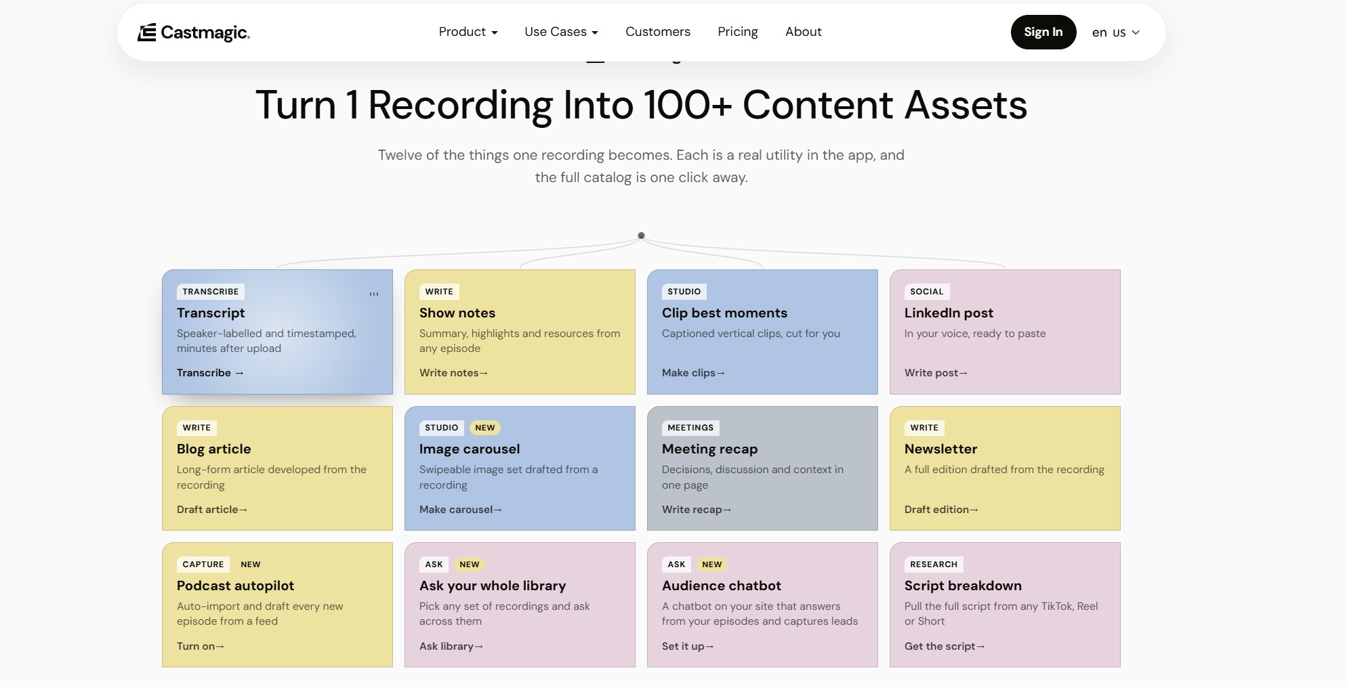Open the Pricing page
The width and height of the screenshot is (1347, 687).
[x=738, y=32]
